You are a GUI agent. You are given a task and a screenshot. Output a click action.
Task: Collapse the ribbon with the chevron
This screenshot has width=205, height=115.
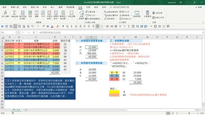coord(203,22)
